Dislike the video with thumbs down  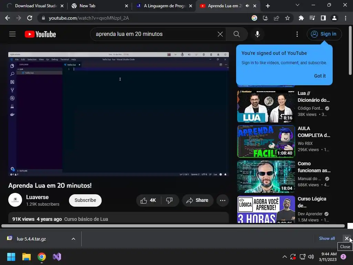169,200
